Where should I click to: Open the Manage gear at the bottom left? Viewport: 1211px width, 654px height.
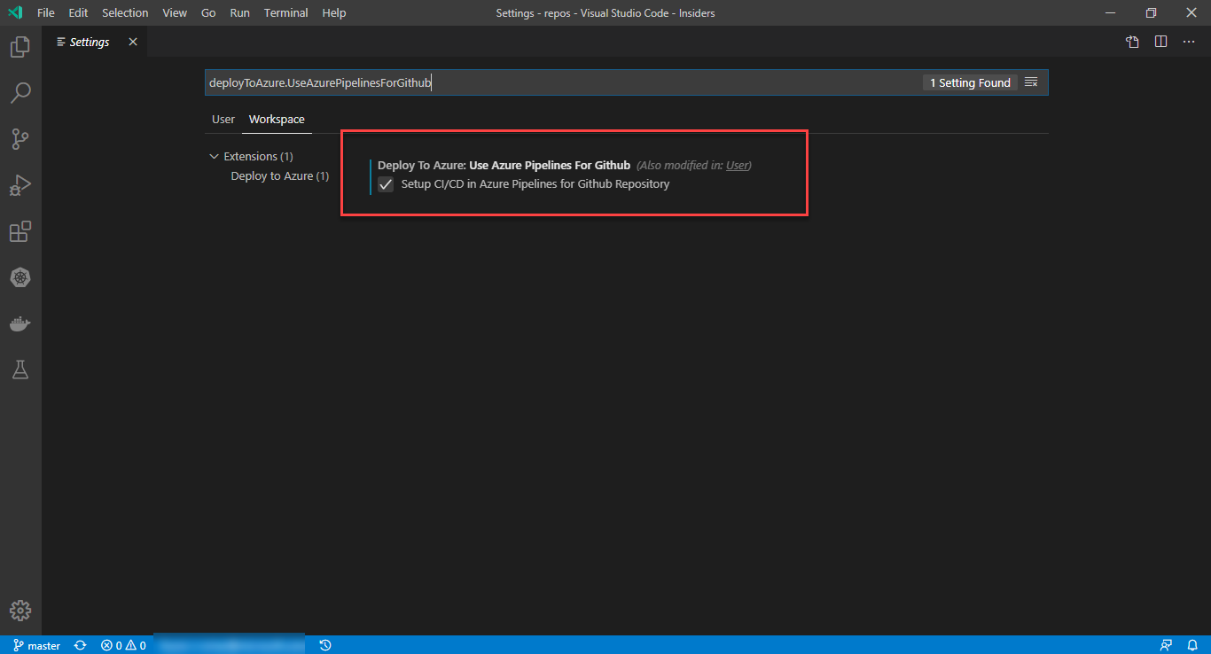tap(20, 610)
